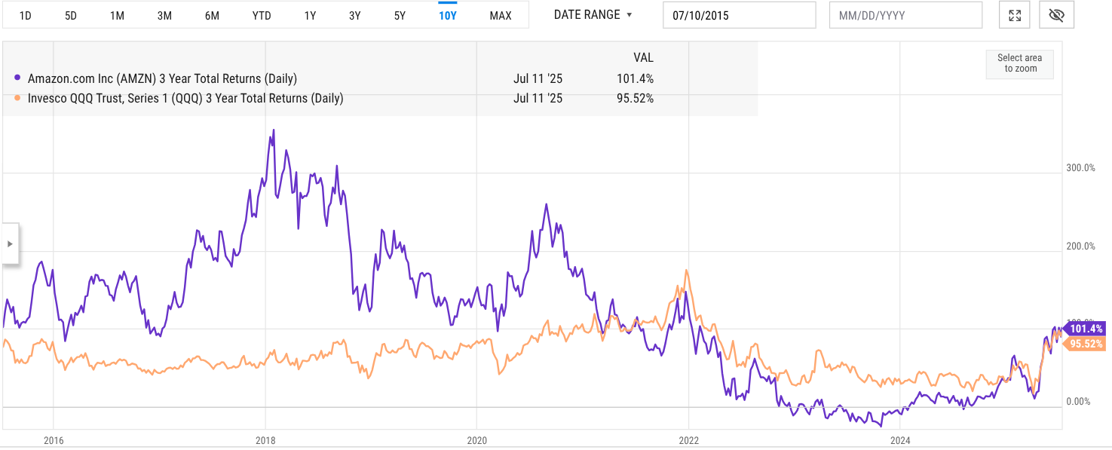Select the 1D time range

coord(25,16)
